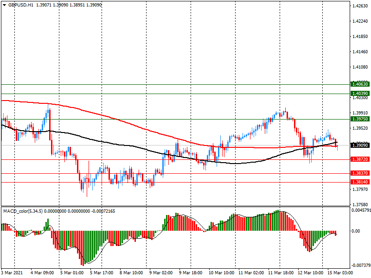Select the 11 Mar 02:00 time label
Viewport: 371px width, 278px height.
[x=251, y=273]
